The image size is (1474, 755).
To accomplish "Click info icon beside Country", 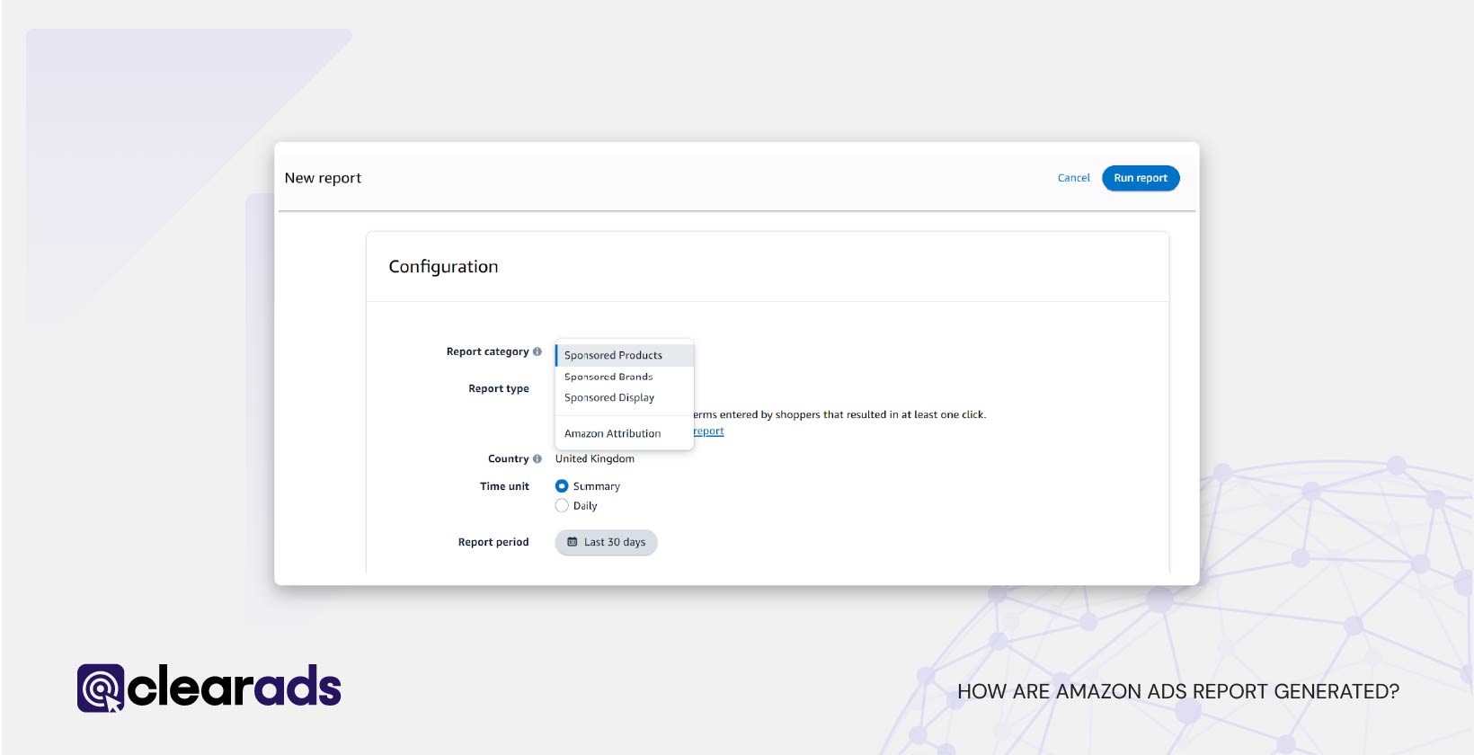I will [537, 458].
